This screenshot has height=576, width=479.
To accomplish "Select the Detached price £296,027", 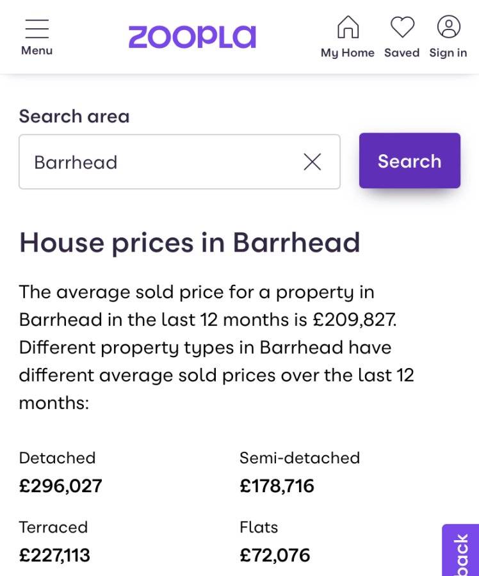I will [x=60, y=486].
